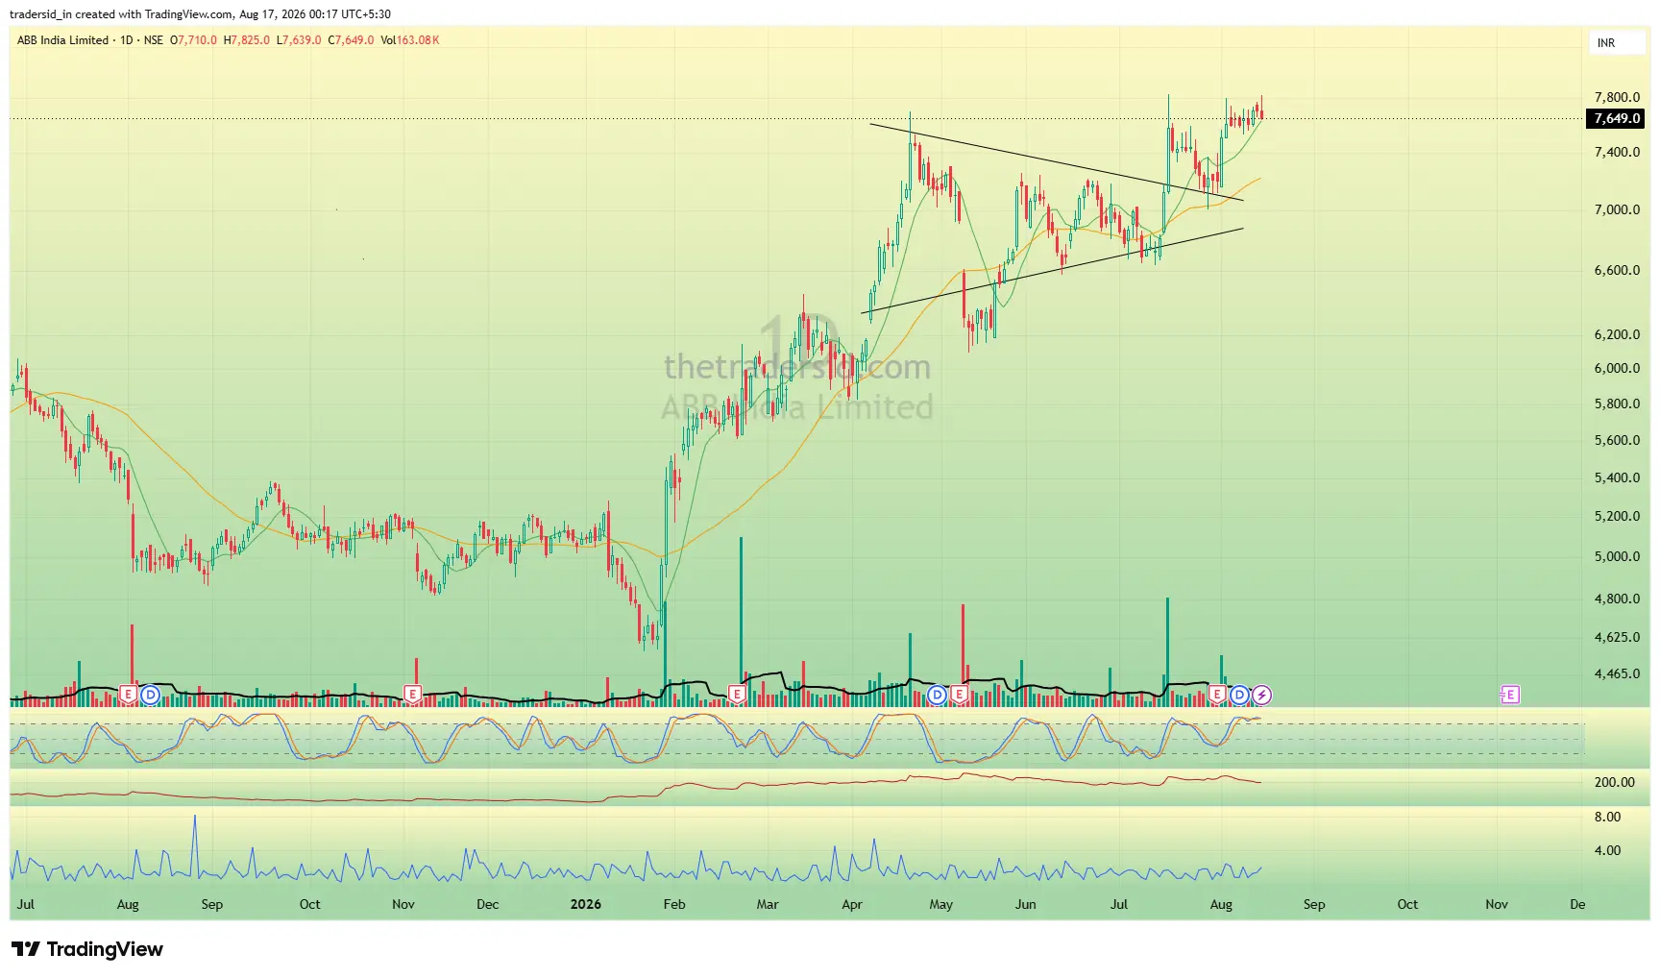
Task: Click the Dec label on the time axis
Action: [x=487, y=904]
